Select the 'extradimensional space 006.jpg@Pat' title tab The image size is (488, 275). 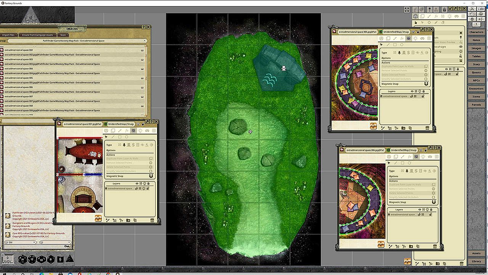[365, 150]
